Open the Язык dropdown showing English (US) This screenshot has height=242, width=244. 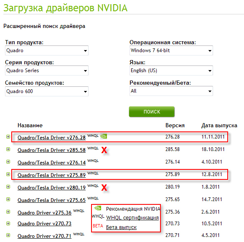tap(171, 71)
